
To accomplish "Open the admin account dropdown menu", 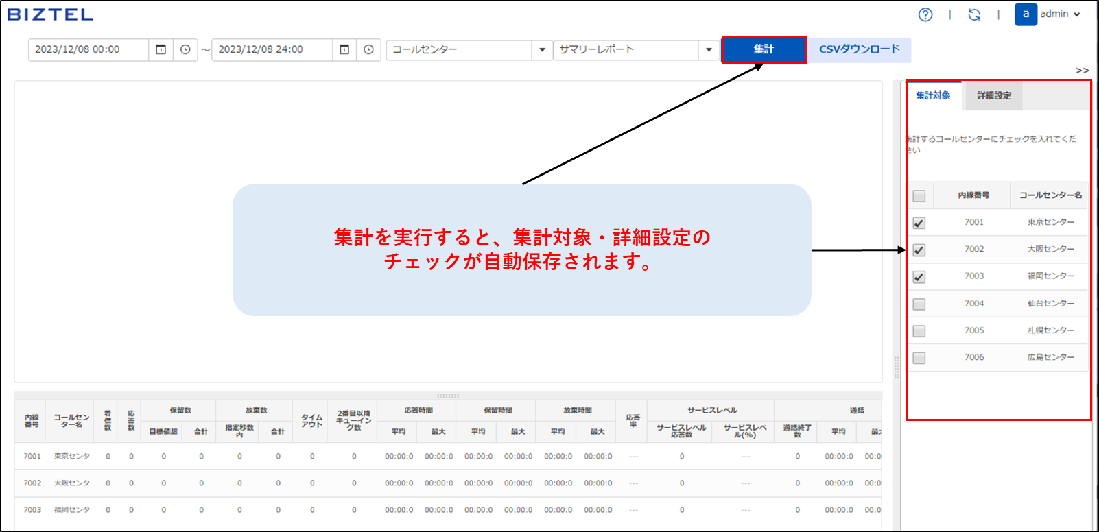I will (1060, 14).
